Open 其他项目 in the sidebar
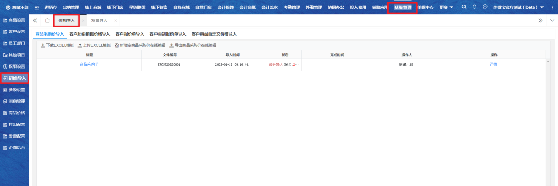Image resolution: width=558 pixels, height=186 pixels. (14, 55)
